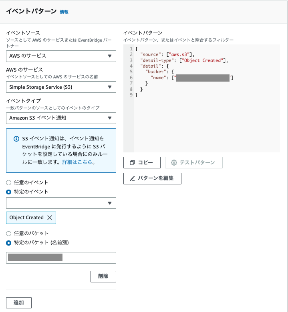Click the パターンを編集 button
288x312 pixels.
[152, 178]
